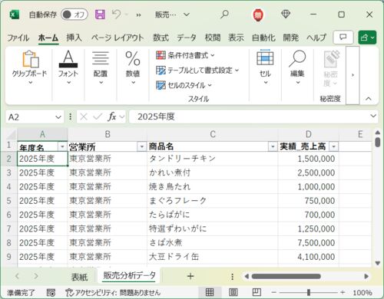Open the 年度名 filter dropdown
384x299 pixels.
click(x=62, y=146)
